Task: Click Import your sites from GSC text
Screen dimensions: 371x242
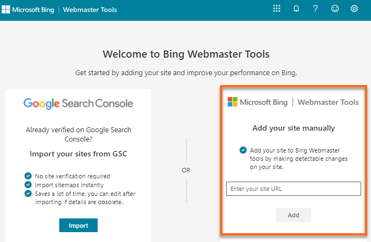Action: click(x=78, y=154)
